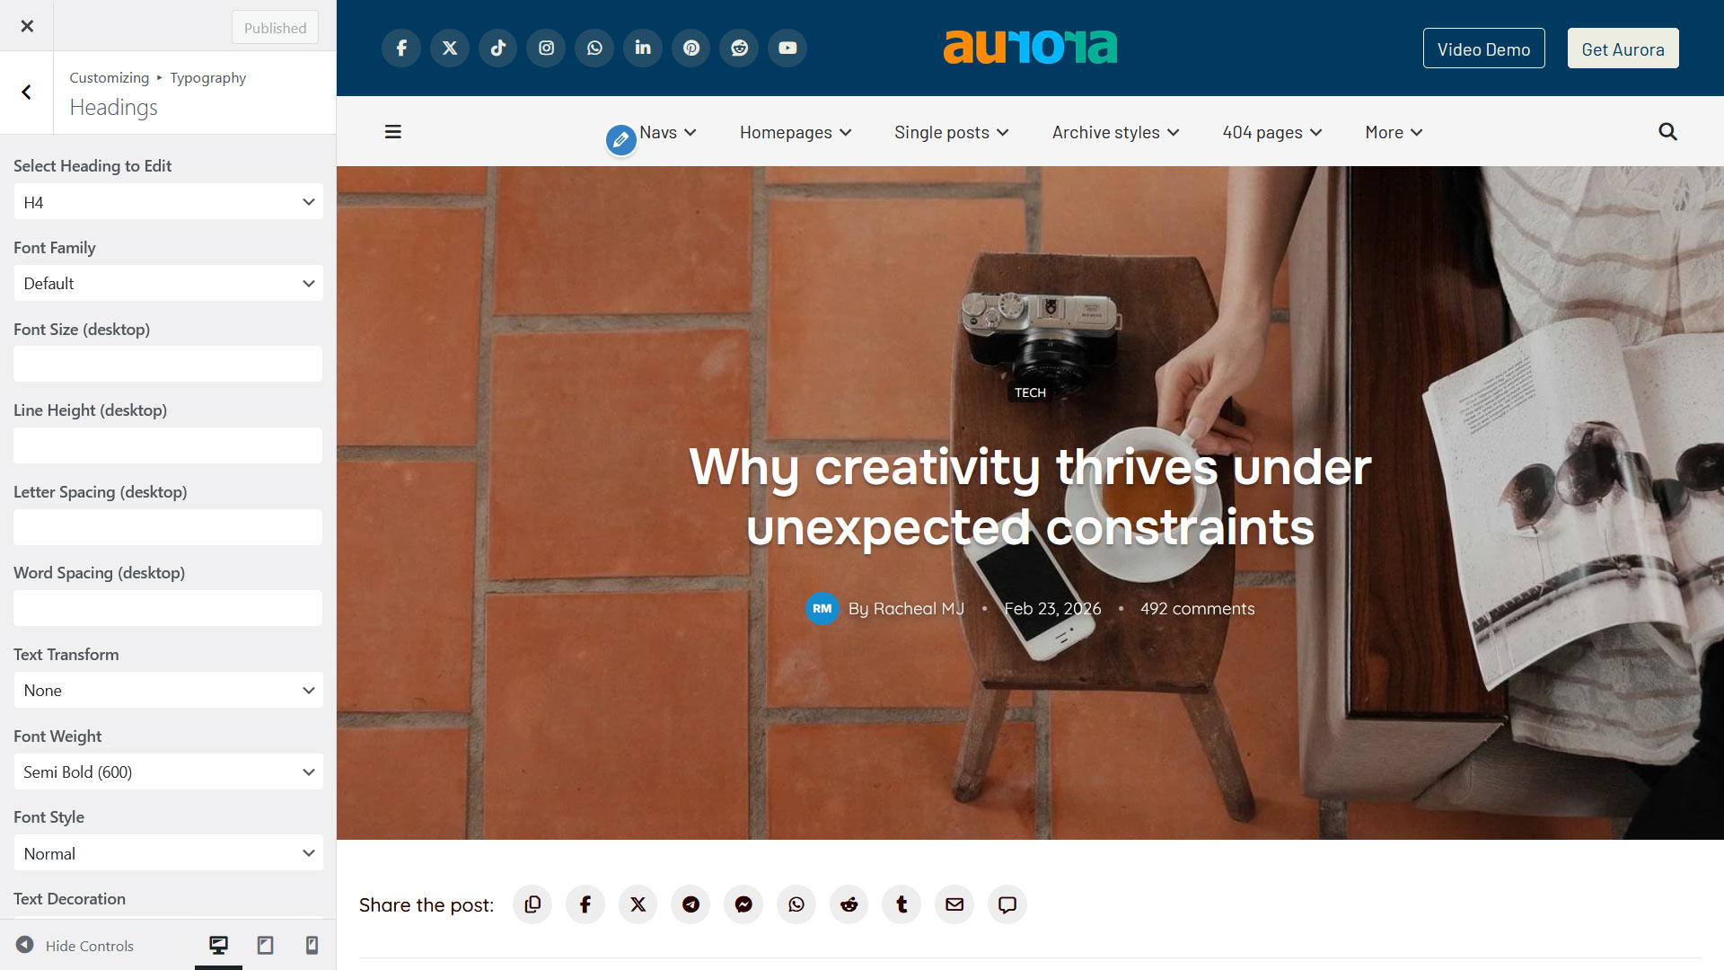The width and height of the screenshot is (1724, 970).
Task: Open the TikTok link in header
Action: pyautogui.click(x=498, y=48)
